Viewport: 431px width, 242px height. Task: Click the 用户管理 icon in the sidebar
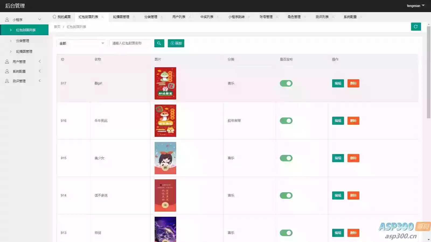[6, 61]
